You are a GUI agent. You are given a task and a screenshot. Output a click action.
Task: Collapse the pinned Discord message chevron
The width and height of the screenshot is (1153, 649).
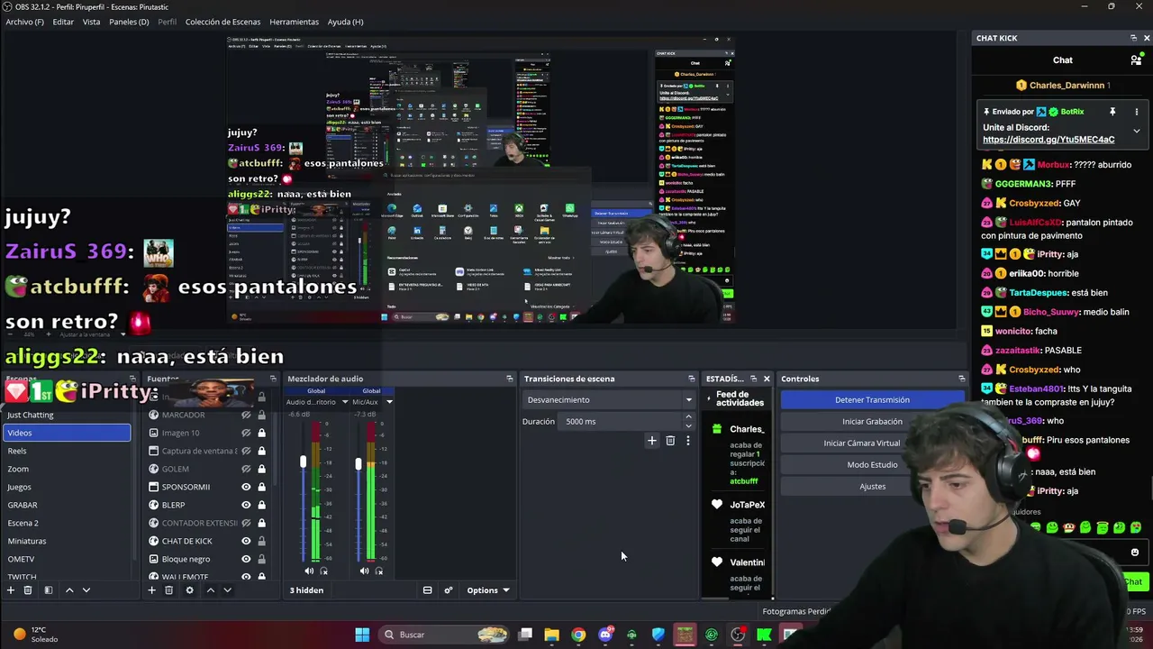coord(1136,131)
